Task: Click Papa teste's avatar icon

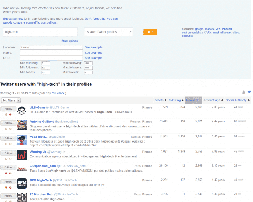Action: click(22, 140)
